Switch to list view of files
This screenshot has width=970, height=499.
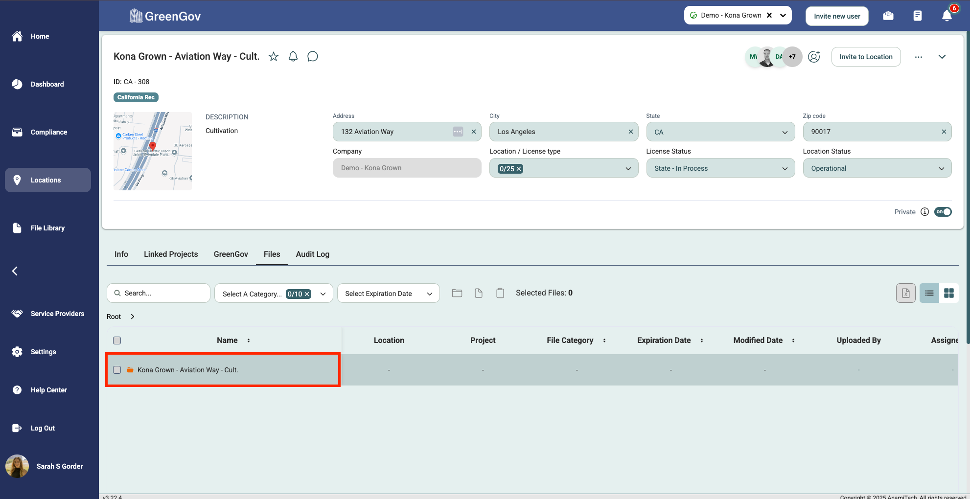pos(929,293)
